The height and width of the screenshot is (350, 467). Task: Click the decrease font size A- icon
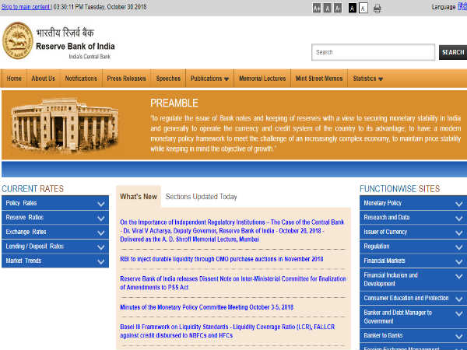[338, 8]
